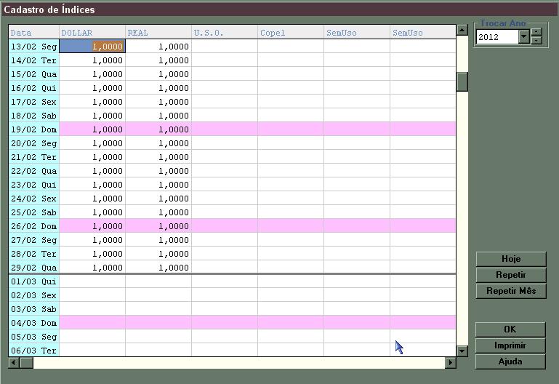Click the 05/03 Seg date row label
Image resolution: width=559 pixels, height=384 pixels.
pyautogui.click(x=33, y=337)
